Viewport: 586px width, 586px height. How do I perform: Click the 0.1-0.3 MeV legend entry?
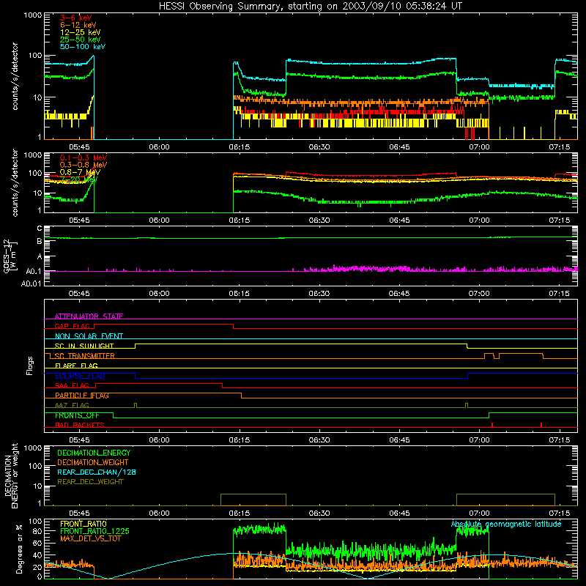coord(84,157)
